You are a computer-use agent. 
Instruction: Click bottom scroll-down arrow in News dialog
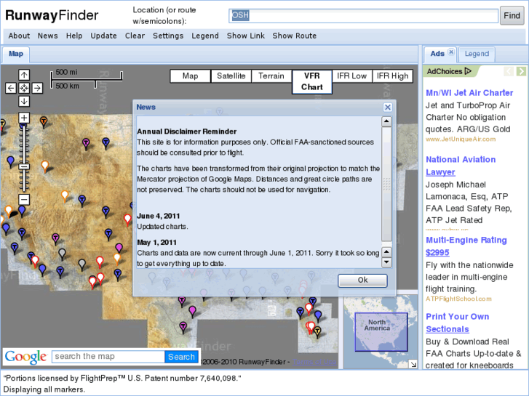click(386, 262)
